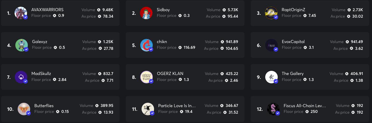Open the Butterflies collection title
372x123 pixels.
44,106
